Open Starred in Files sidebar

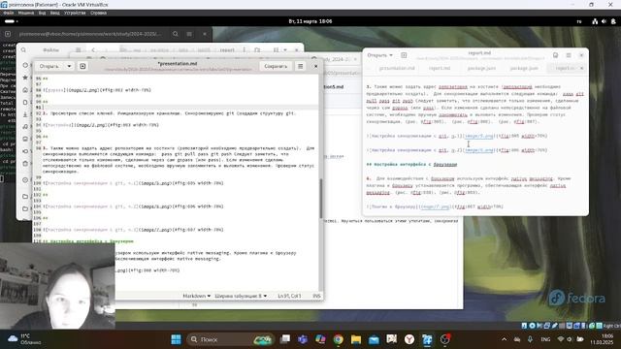click(25, 78)
